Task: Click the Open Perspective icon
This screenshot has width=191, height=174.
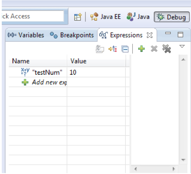Action: (78, 17)
